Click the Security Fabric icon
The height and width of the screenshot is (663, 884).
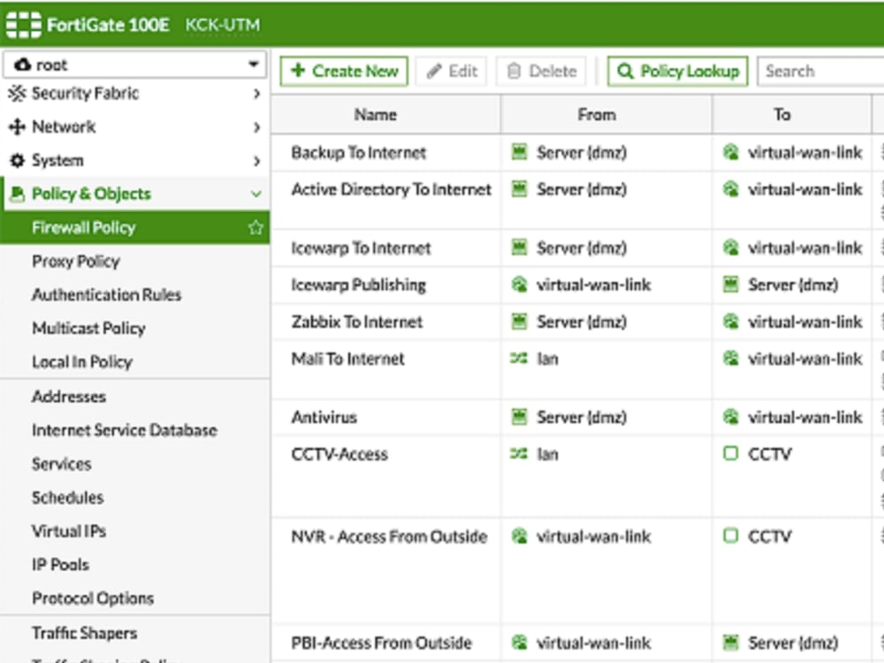[17, 94]
